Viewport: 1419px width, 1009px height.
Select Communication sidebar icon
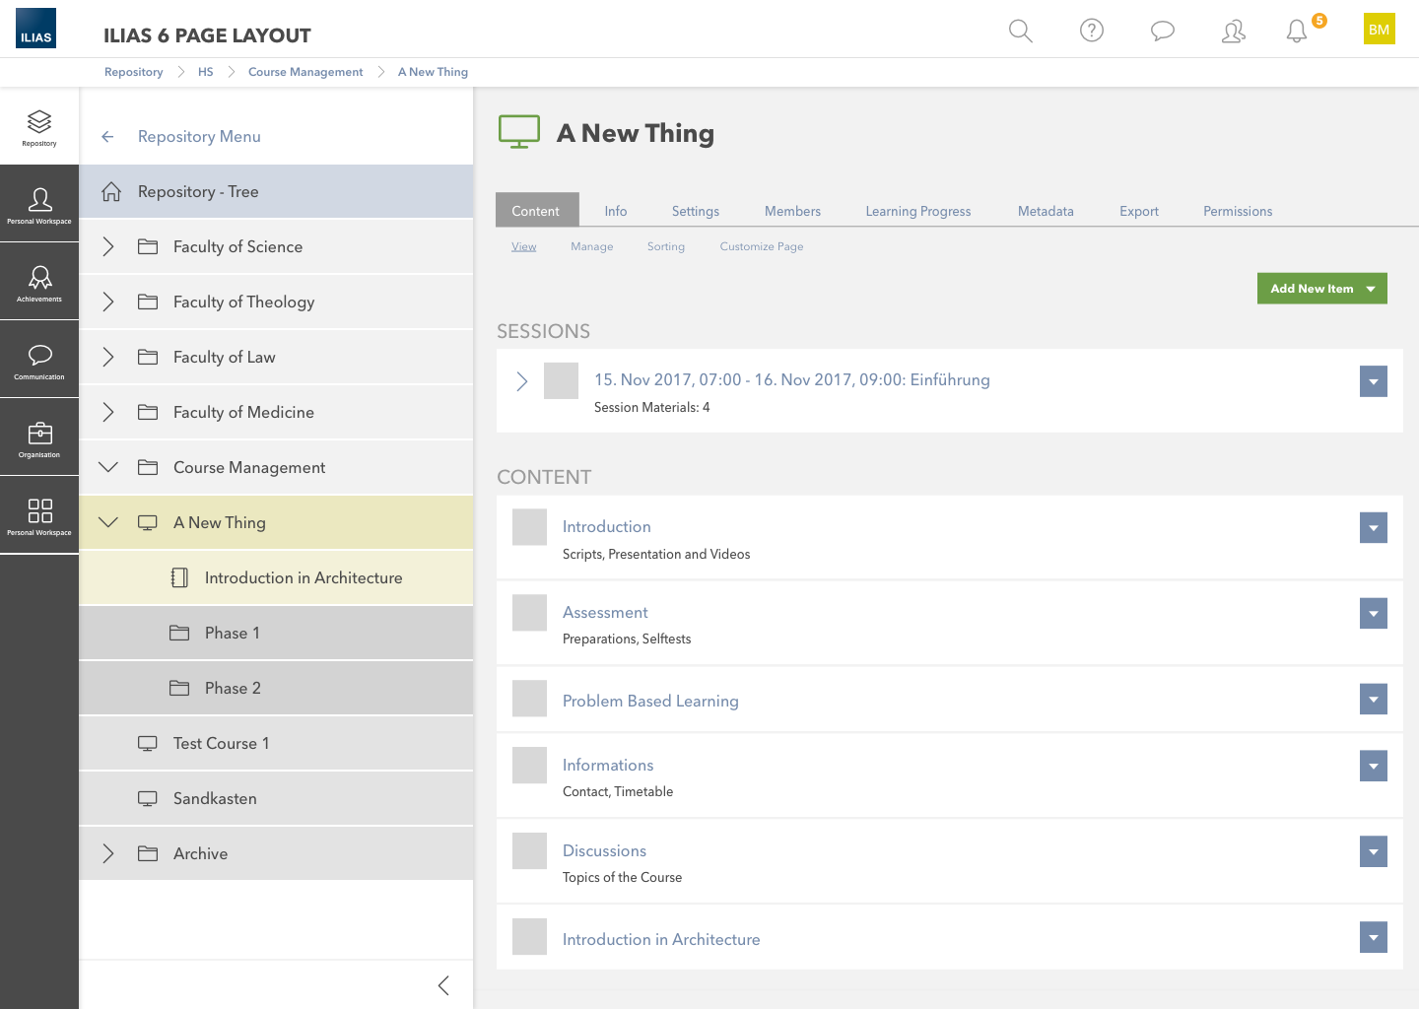click(x=39, y=360)
